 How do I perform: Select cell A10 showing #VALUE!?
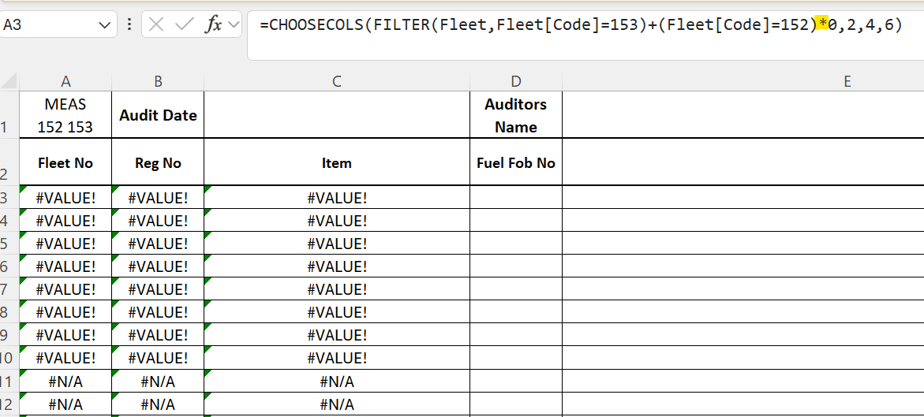pos(65,358)
